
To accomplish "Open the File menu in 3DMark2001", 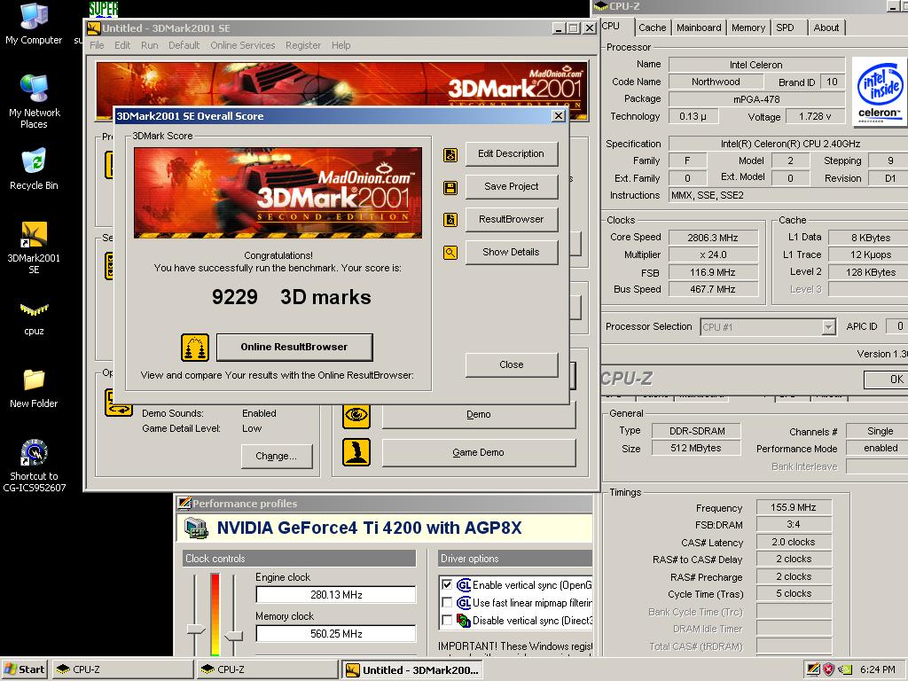I will 97,45.
